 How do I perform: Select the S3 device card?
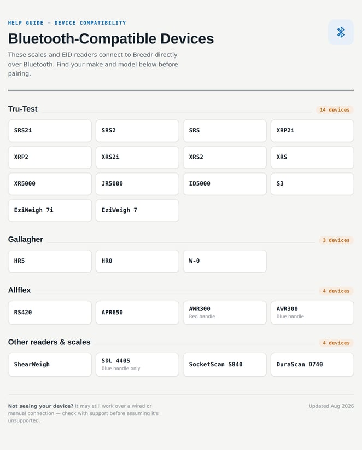pos(312,184)
